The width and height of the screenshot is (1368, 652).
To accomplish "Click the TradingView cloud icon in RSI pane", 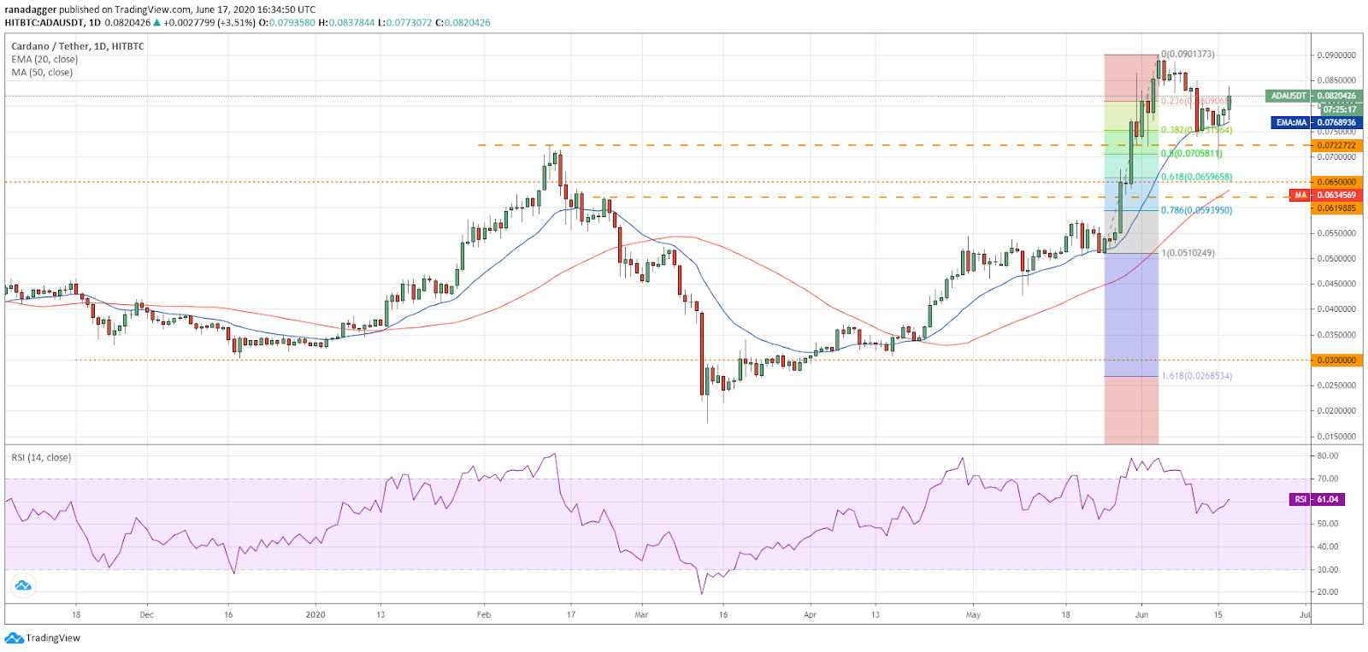I will click(23, 585).
